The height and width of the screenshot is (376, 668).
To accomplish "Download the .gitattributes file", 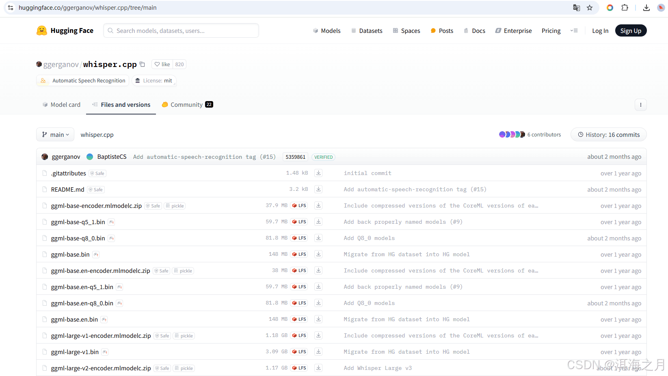I will pyautogui.click(x=318, y=173).
